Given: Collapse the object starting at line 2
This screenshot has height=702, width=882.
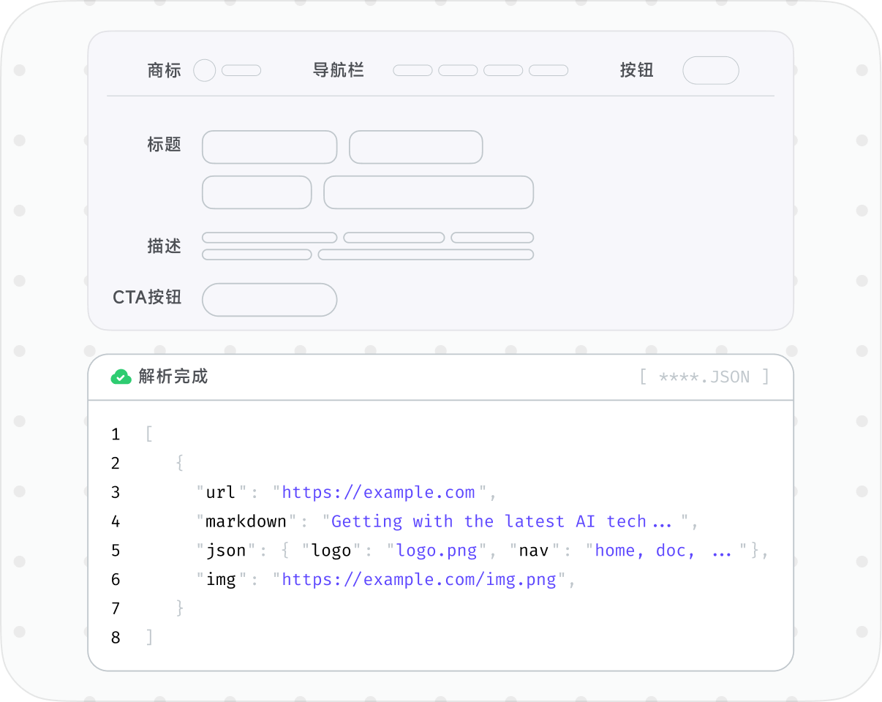Looking at the screenshot, I should click(180, 463).
